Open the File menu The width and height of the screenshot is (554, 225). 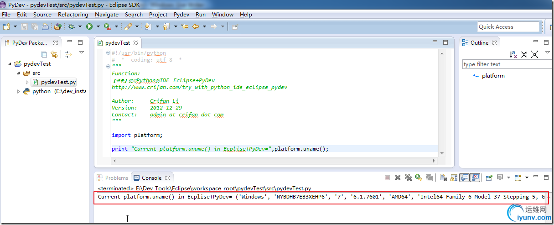(x=6, y=15)
